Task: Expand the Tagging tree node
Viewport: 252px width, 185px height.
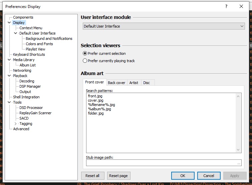Action: [x=15, y=124]
